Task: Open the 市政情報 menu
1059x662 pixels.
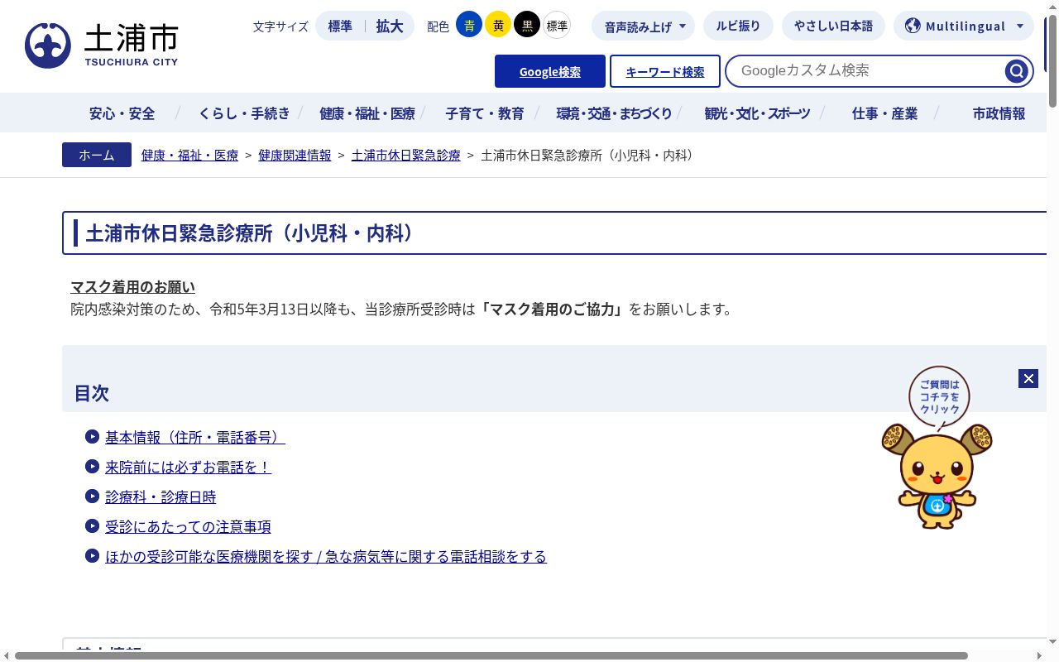Action: click(x=999, y=113)
